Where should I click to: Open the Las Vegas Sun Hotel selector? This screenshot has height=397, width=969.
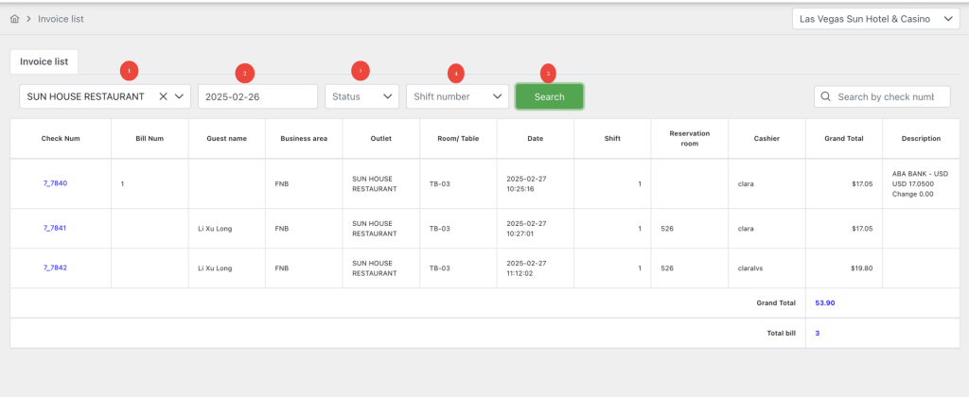pyautogui.click(x=876, y=19)
